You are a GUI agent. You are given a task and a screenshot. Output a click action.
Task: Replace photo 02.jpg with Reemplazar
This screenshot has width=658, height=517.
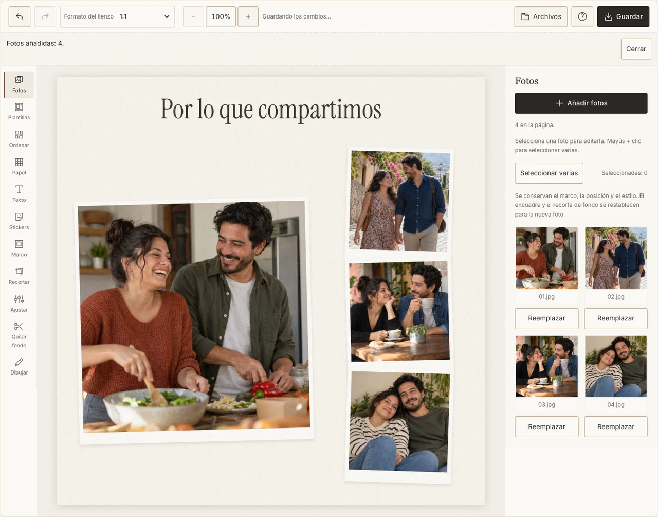pyautogui.click(x=616, y=318)
